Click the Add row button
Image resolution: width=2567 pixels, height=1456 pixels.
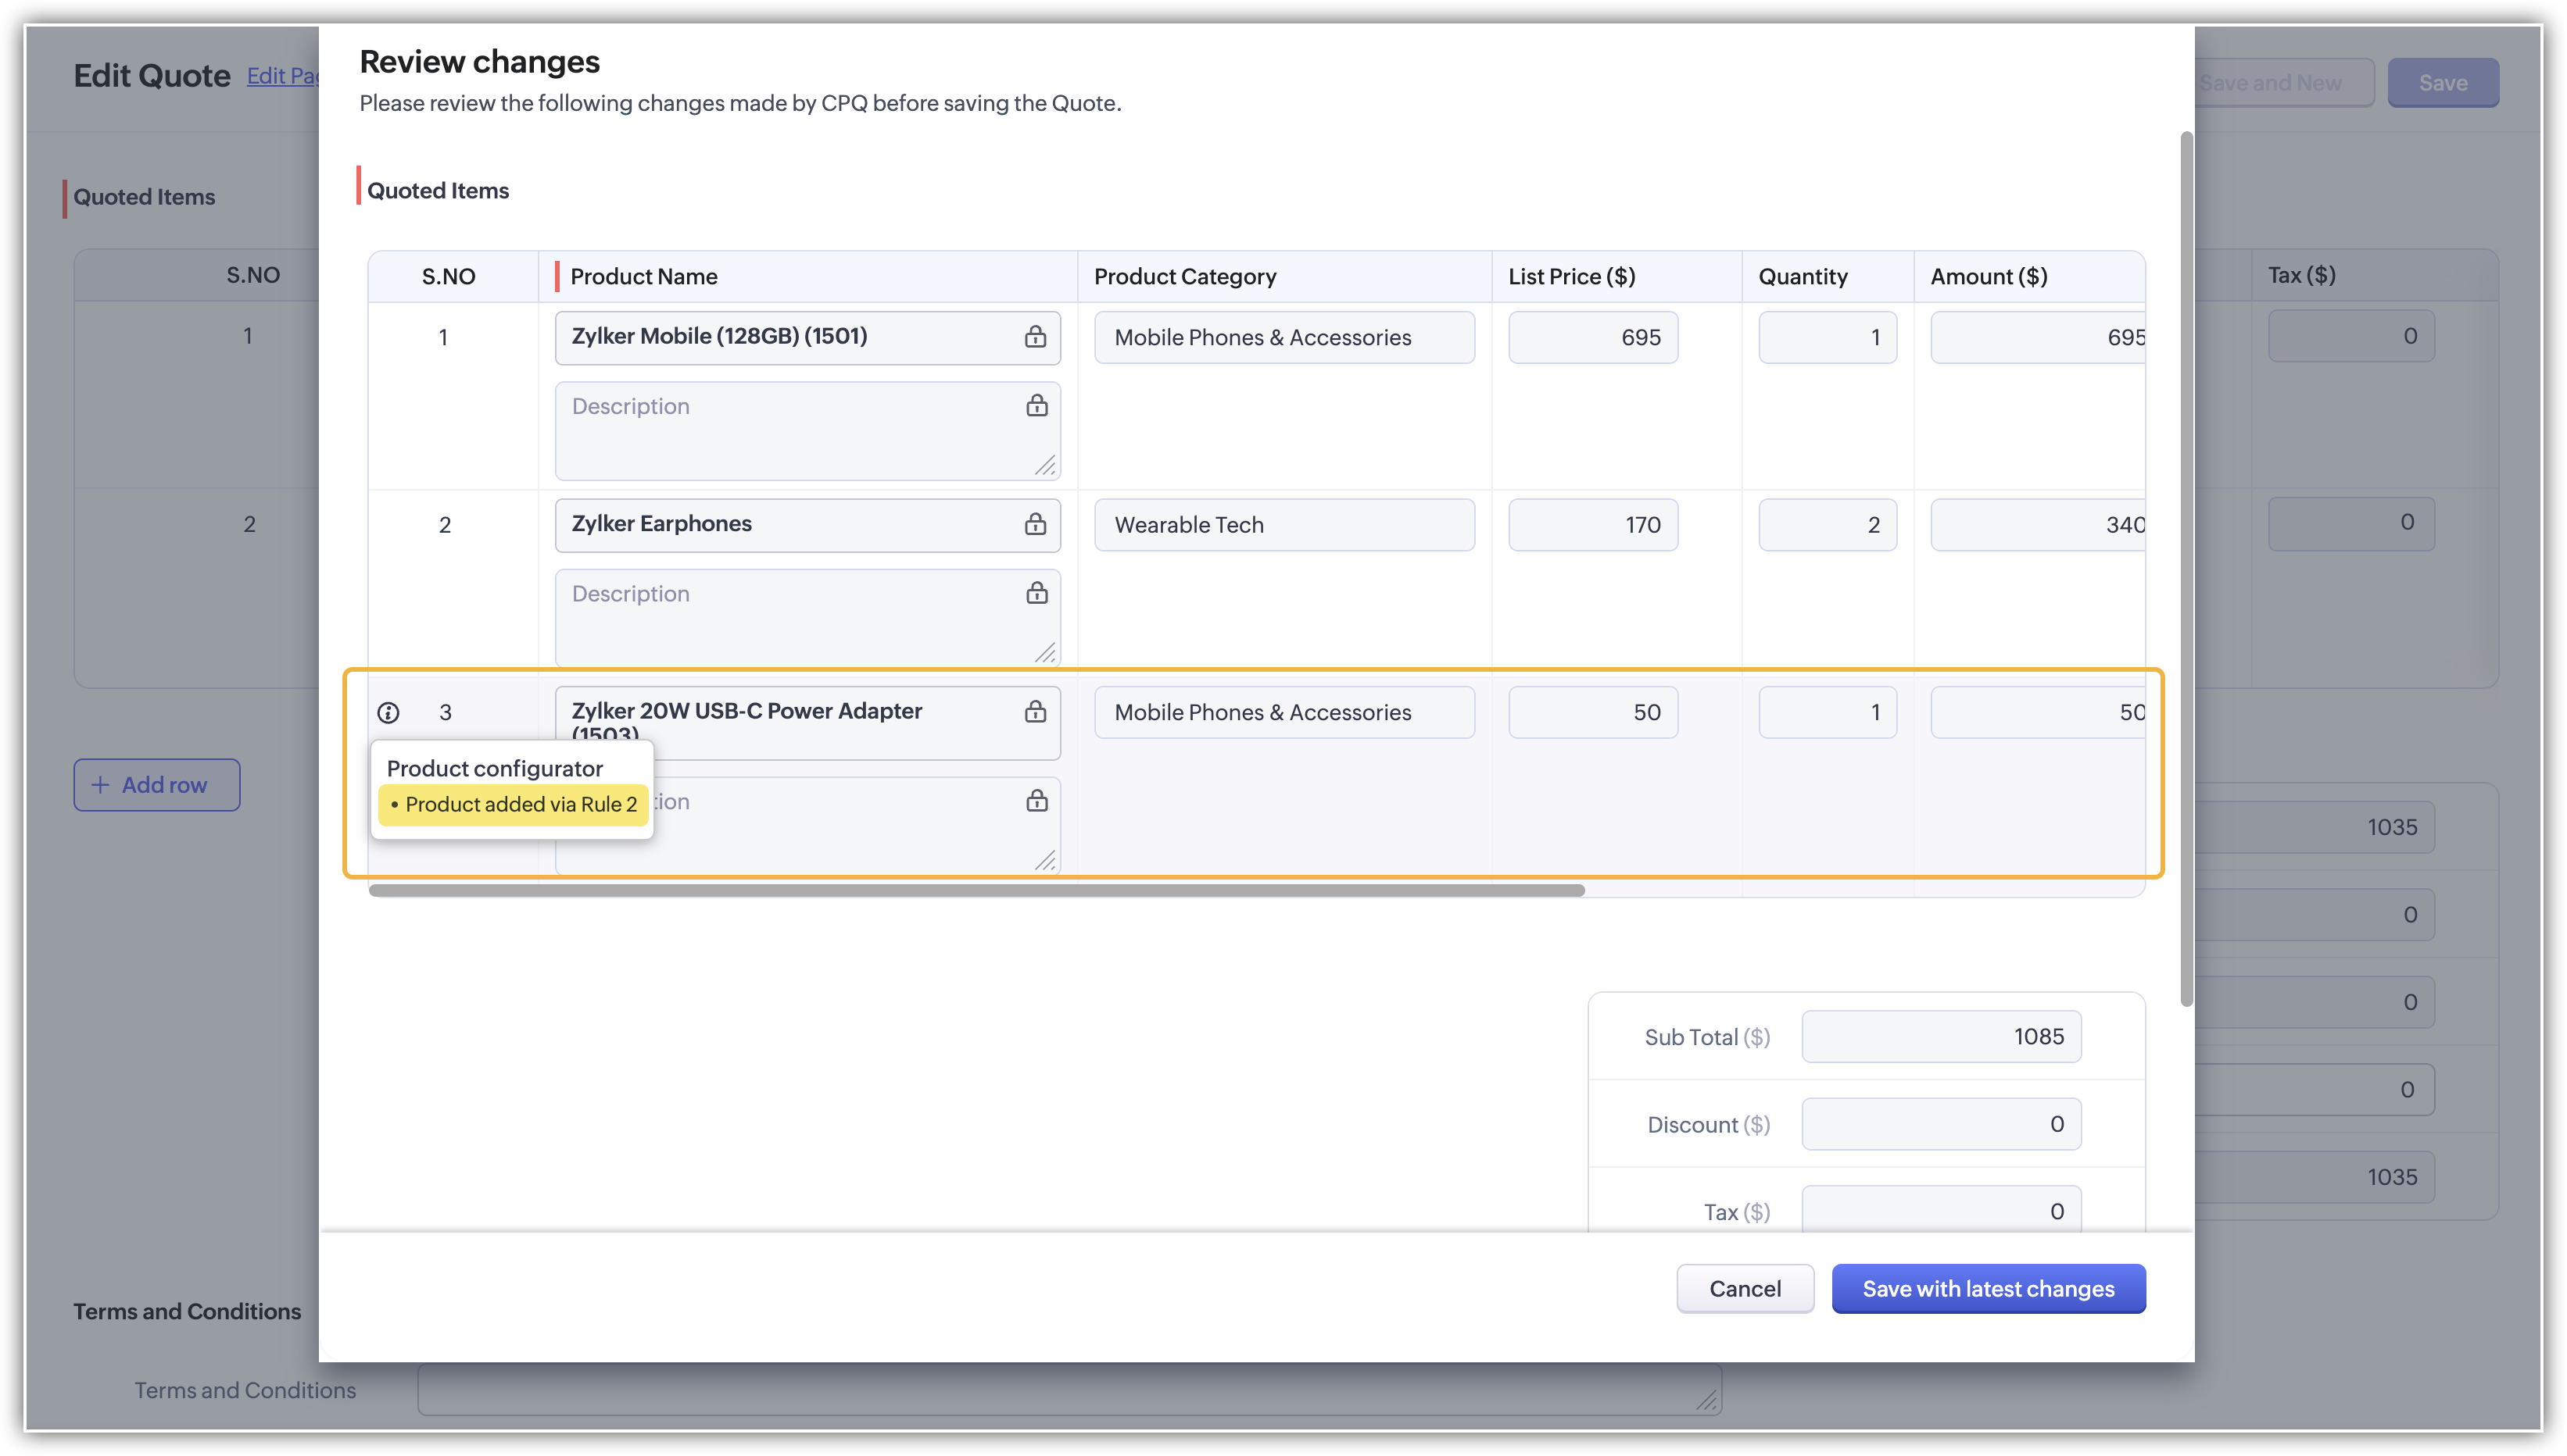click(x=156, y=785)
